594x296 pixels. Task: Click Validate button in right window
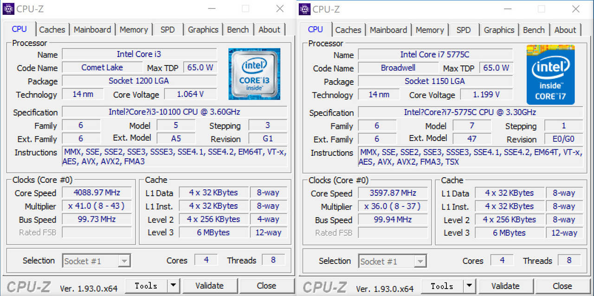click(x=505, y=286)
